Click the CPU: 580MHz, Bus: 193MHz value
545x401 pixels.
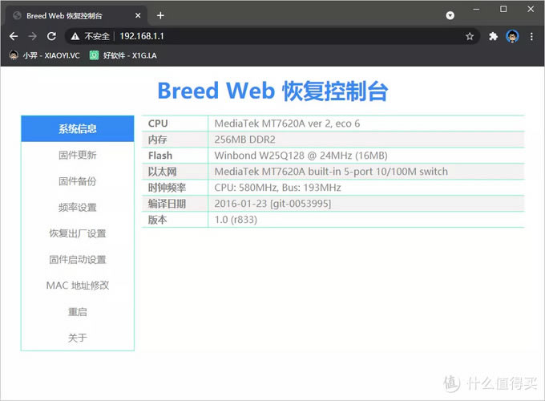(x=277, y=188)
